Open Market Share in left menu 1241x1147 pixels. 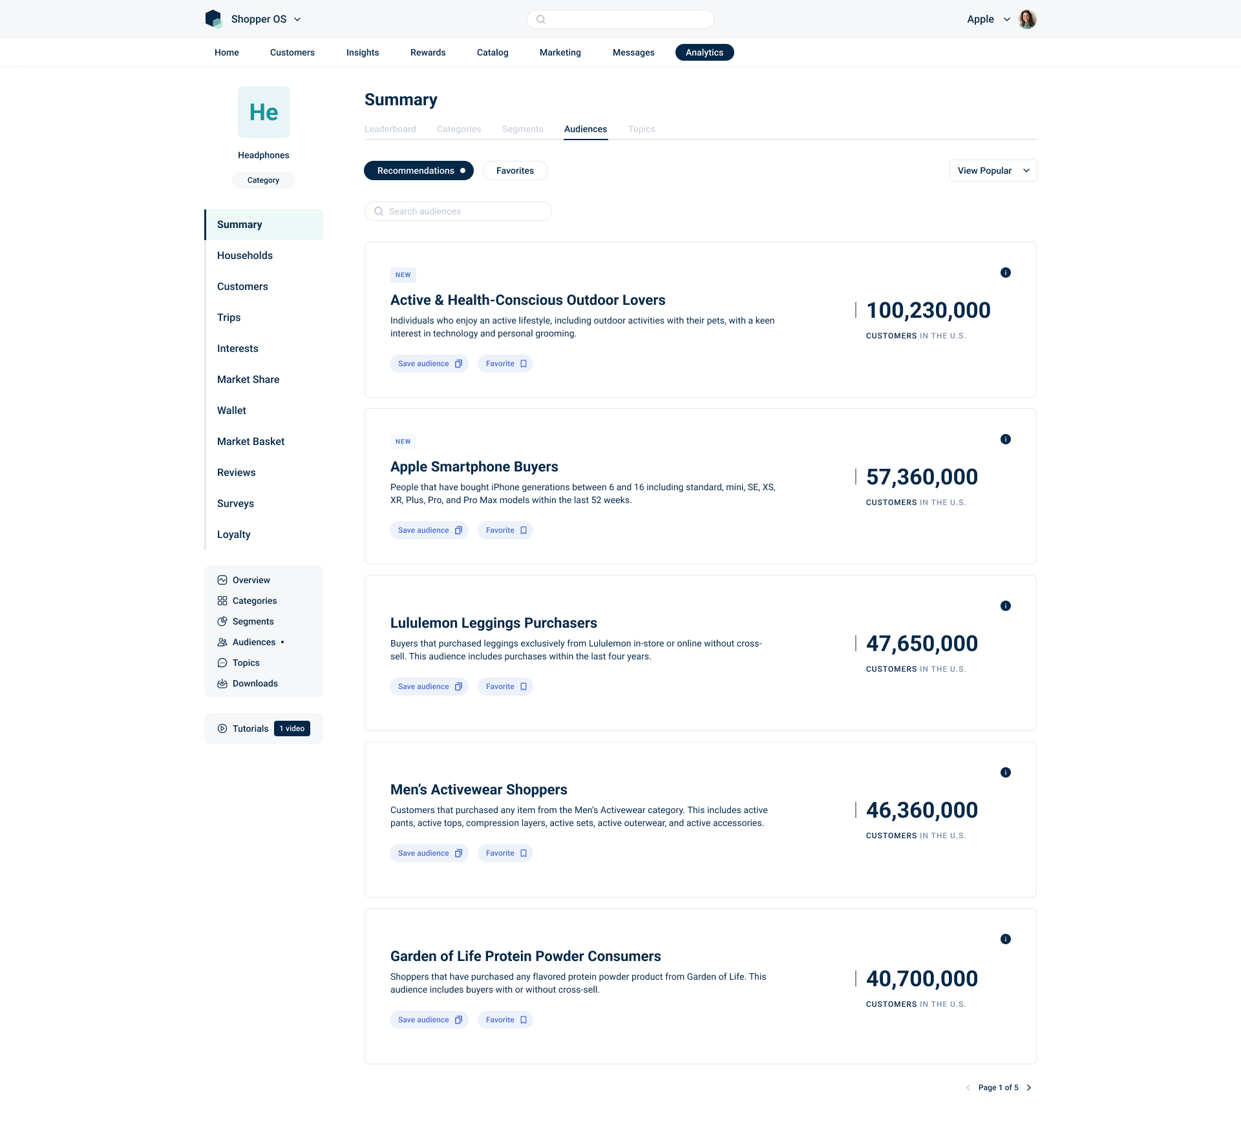(x=264, y=380)
